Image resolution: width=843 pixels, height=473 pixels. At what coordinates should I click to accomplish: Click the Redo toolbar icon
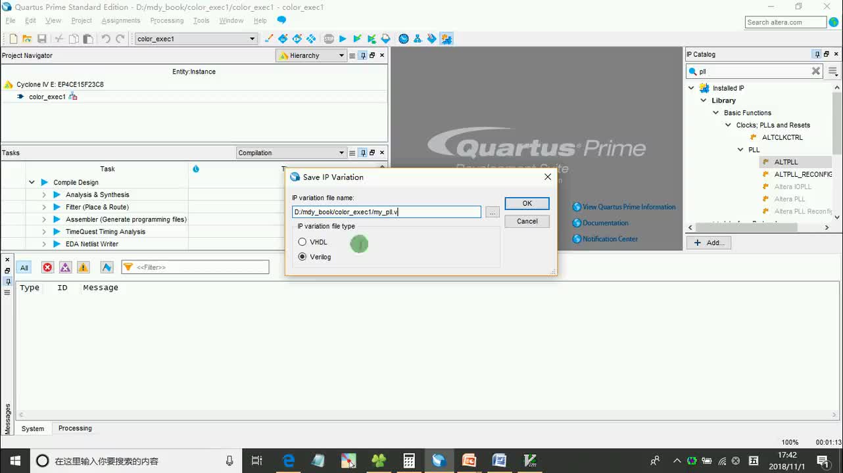point(120,39)
